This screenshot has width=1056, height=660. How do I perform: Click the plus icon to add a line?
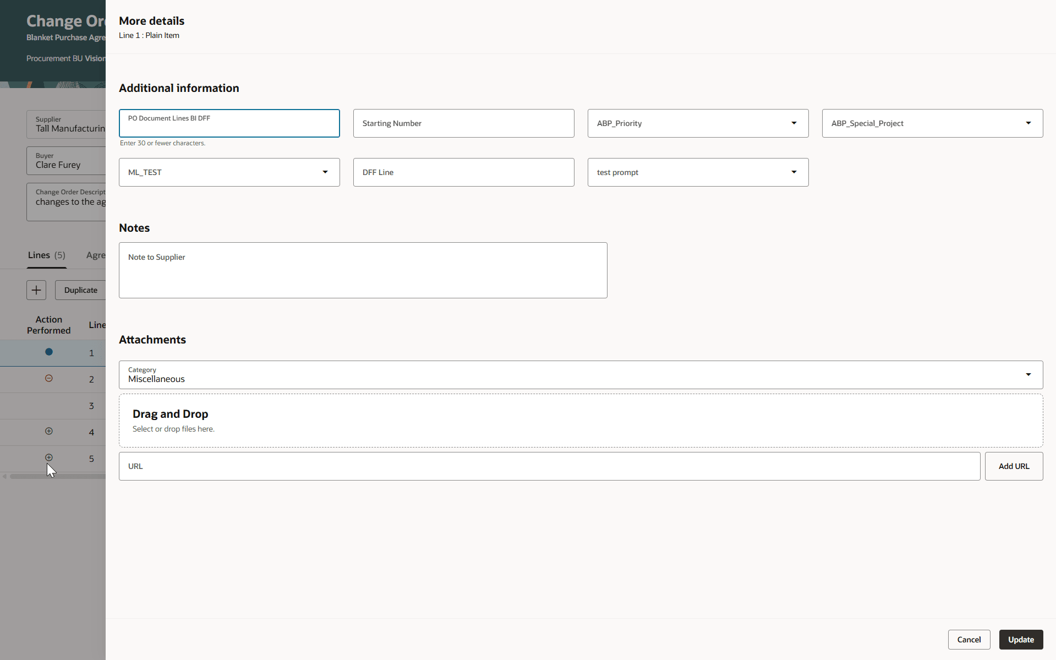[36, 290]
